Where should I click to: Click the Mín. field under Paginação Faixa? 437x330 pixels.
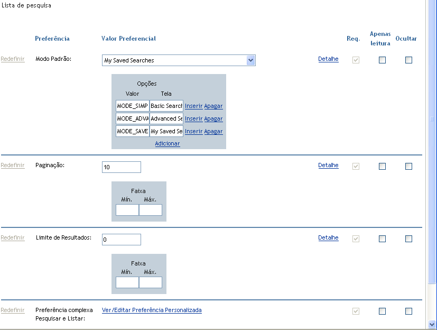pos(127,210)
